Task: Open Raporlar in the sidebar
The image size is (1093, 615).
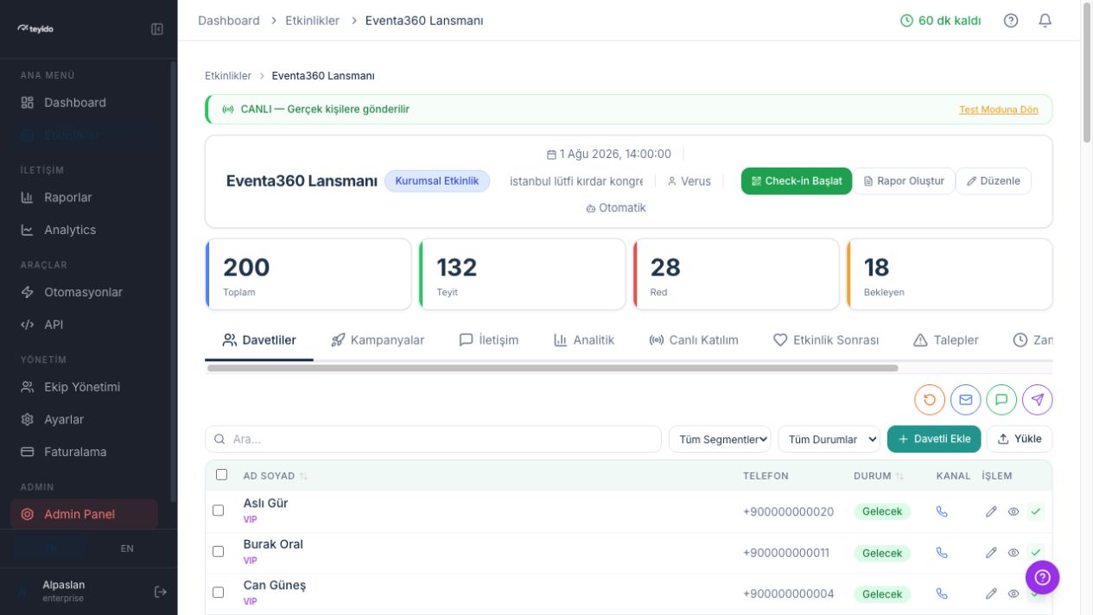Action: pyautogui.click(x=85, y=198)
